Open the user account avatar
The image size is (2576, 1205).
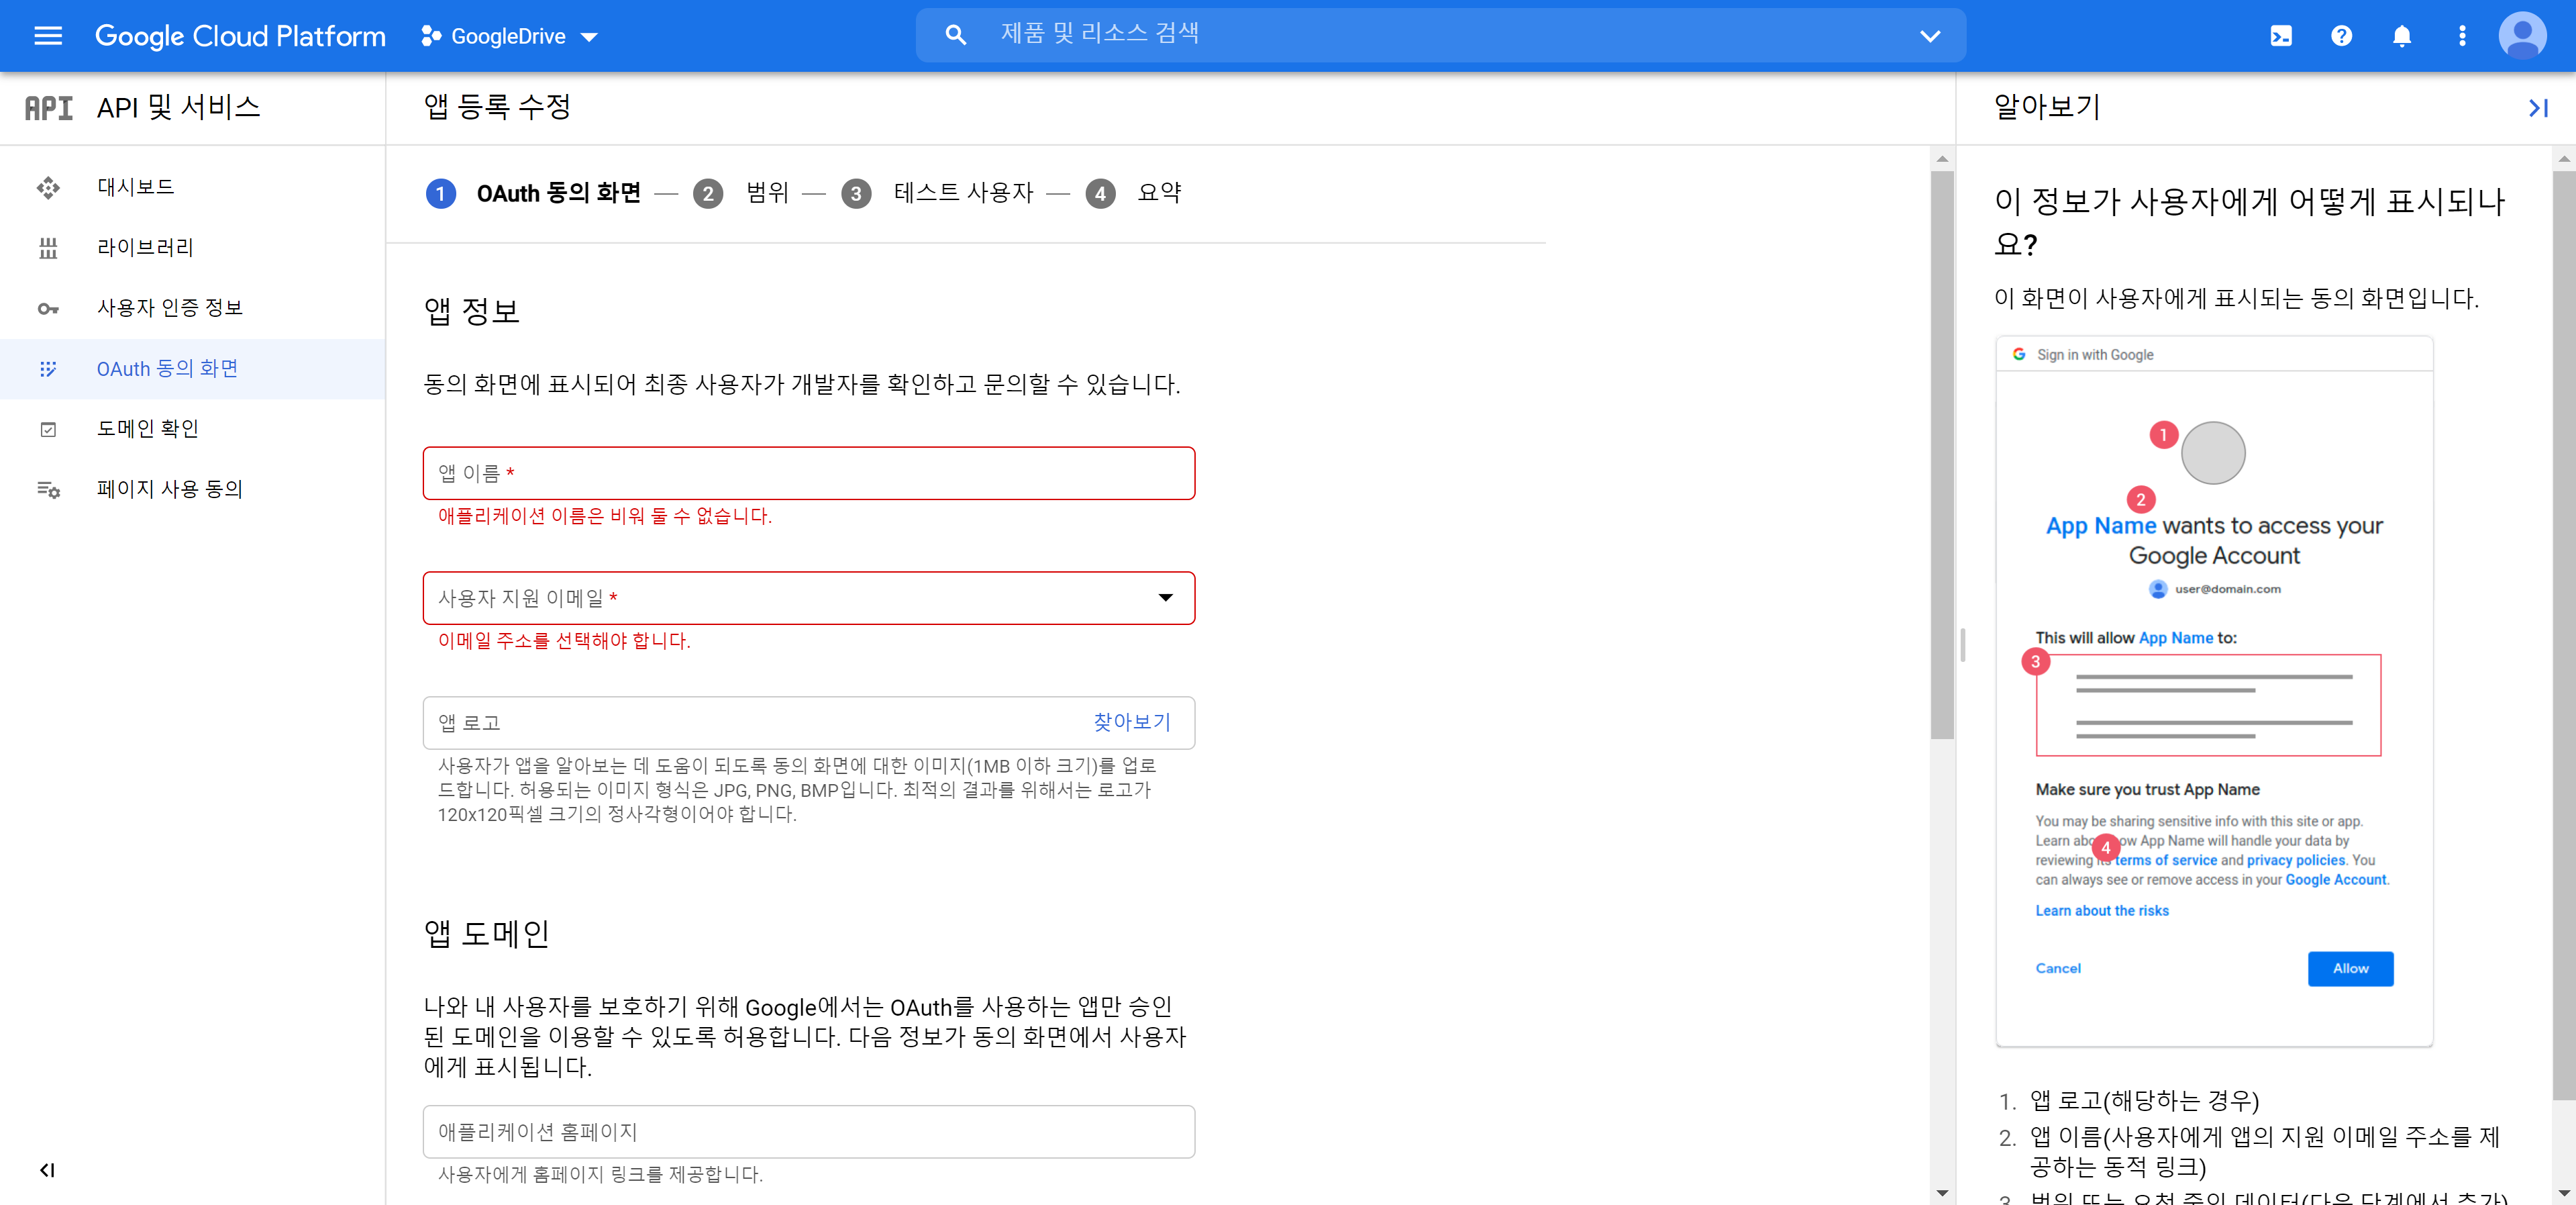coord(2522,36)
